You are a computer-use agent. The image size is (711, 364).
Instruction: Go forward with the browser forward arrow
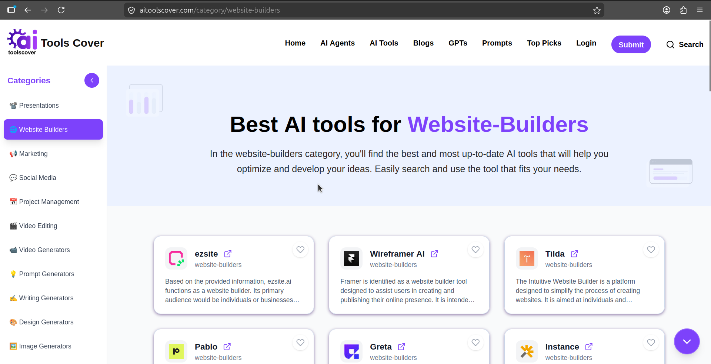click(x=44, y=10)
